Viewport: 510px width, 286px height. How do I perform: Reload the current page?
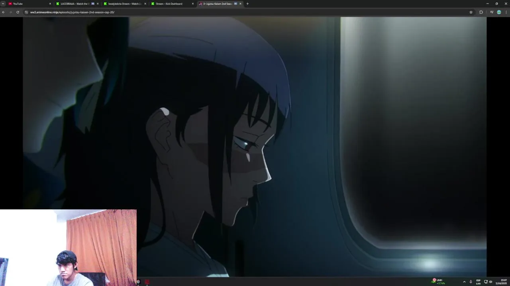click(x=18, y=12)
